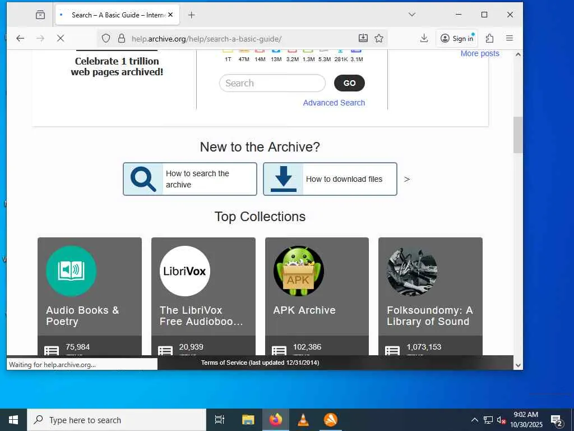Go back to previous page

click(20, 39)
